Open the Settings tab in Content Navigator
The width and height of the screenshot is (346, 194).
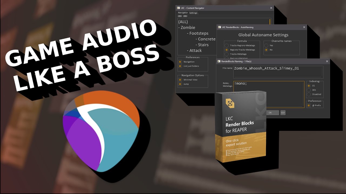193,13
